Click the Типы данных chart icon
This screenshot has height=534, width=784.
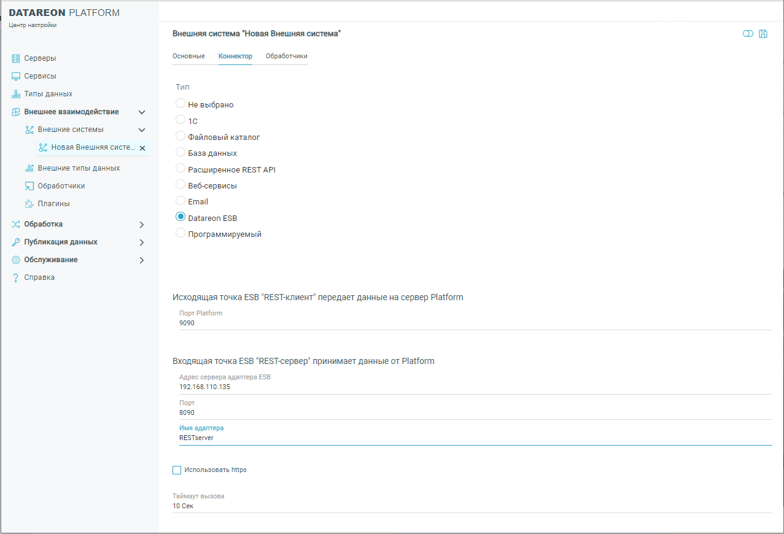(16, 94)
